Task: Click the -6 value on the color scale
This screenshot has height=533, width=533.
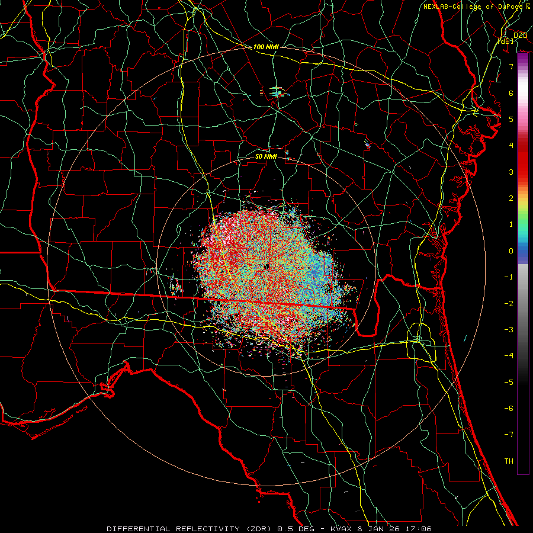Action: (x=509, y=409)
